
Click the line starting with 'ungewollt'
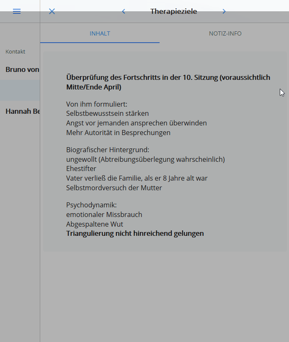[x=145, y=159]
